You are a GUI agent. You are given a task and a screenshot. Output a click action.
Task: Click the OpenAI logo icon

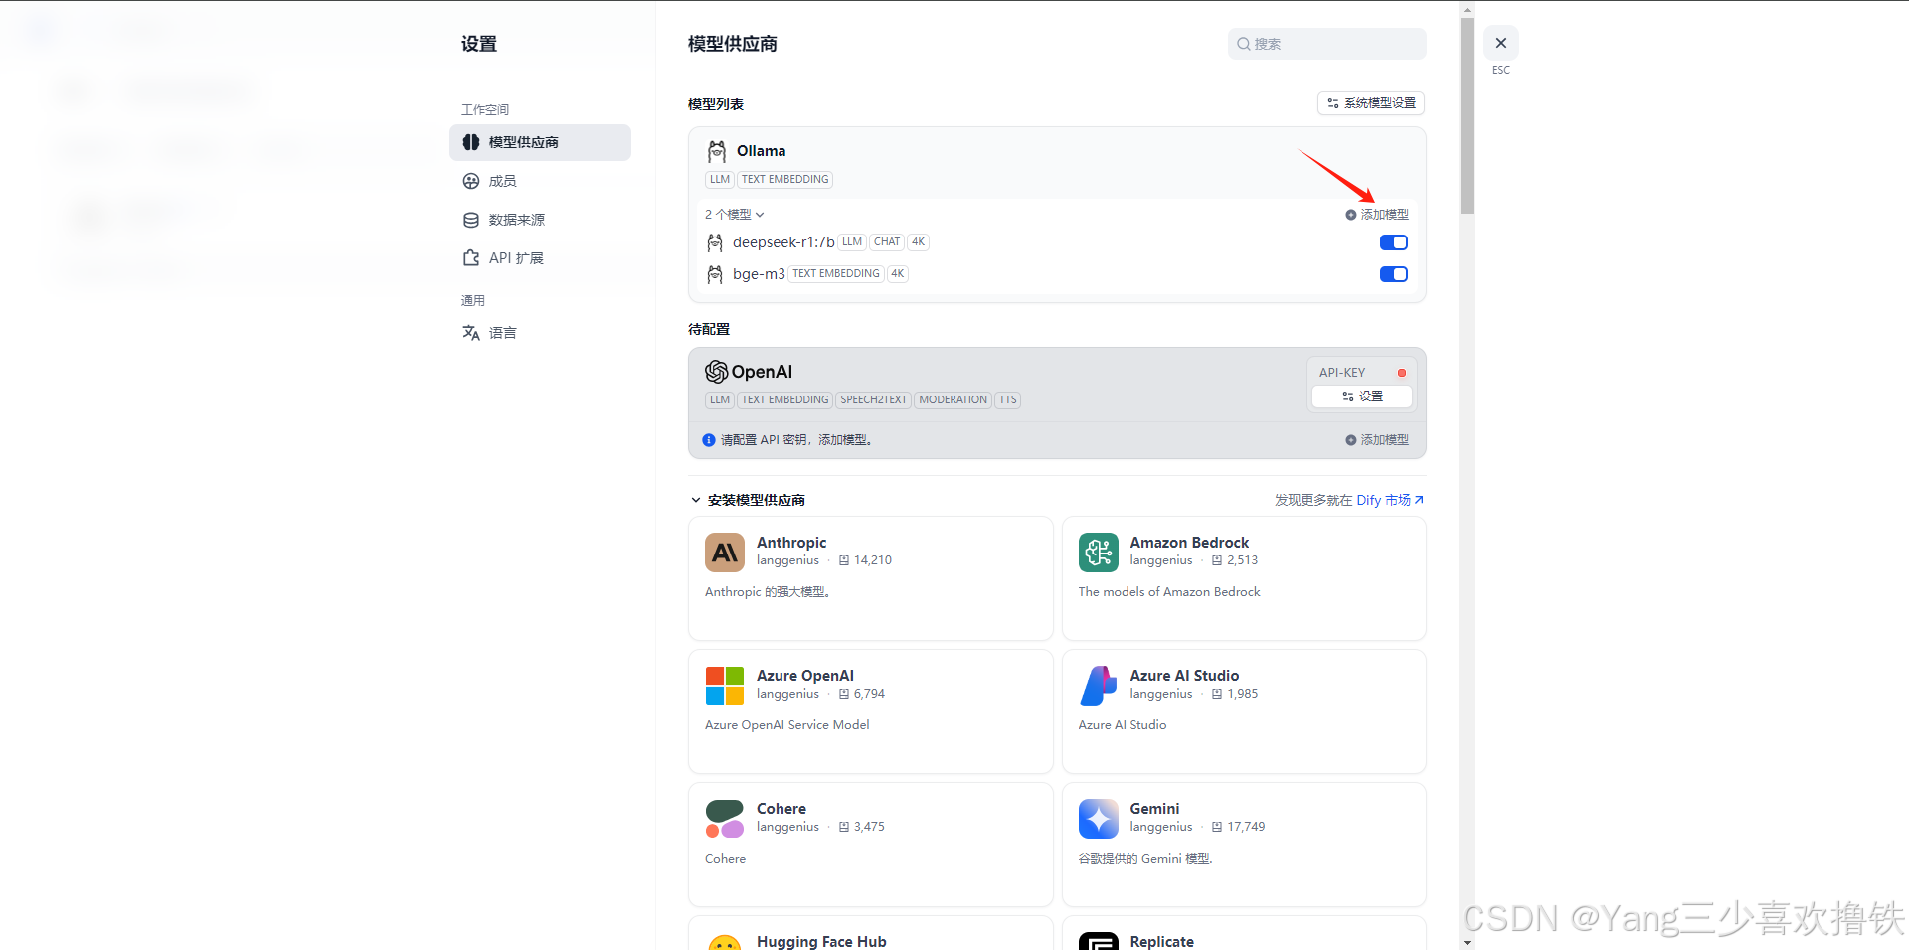pyautogui.click(x=716, y=372)
